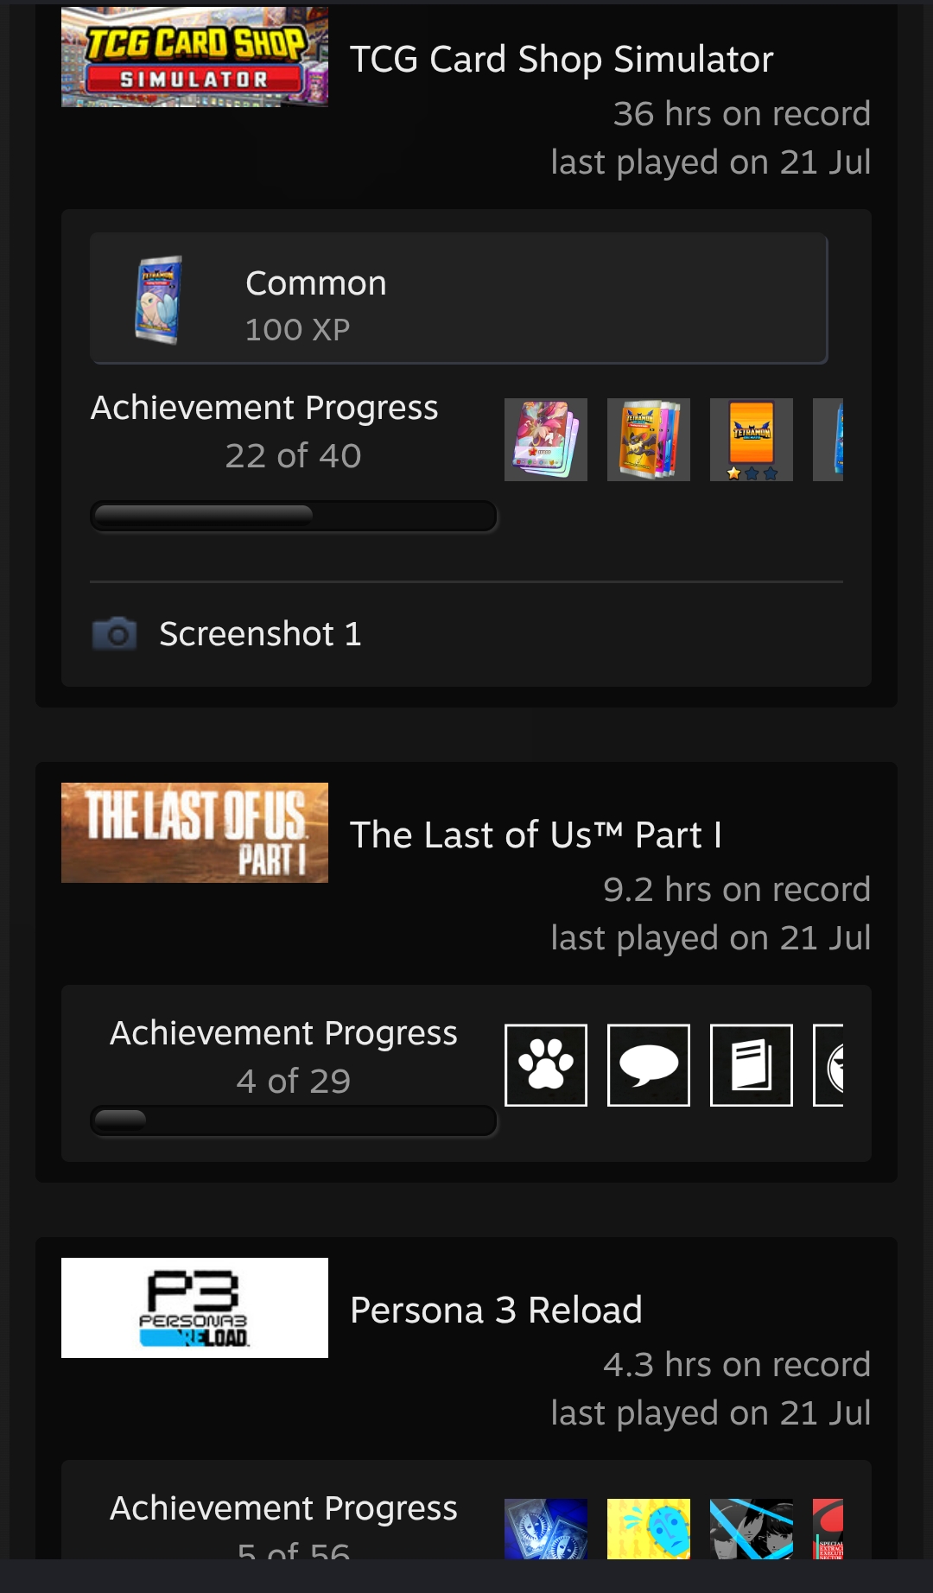This screenshot has width=933, height=1593.
Task: Open the Persona 3 Reload banner image
Action: [194, 1308]
